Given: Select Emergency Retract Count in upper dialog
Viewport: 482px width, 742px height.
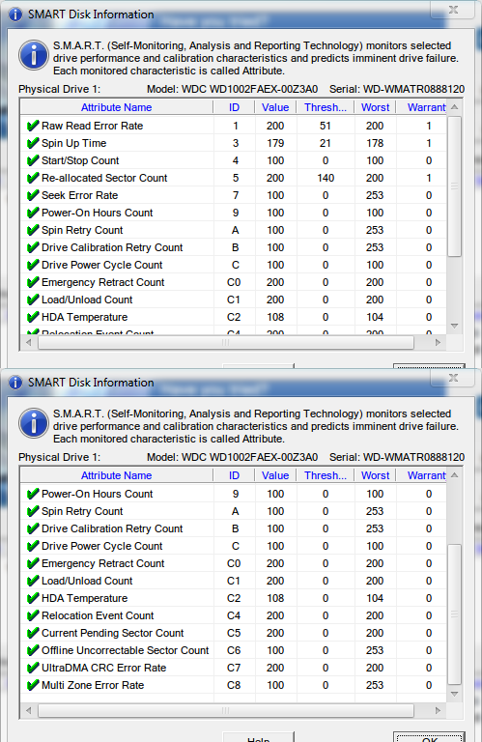Looking at the screenshot, I should (x=102, y=282).
